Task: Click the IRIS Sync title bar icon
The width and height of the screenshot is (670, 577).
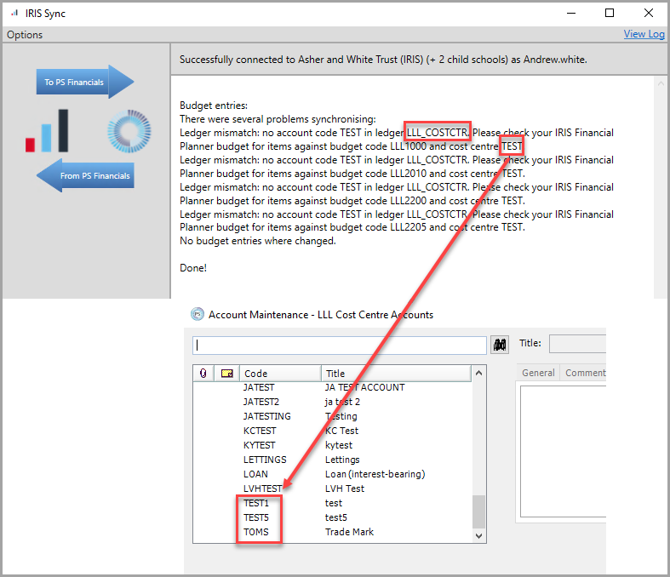Action: pyautogui.click(x=13, y=13)
